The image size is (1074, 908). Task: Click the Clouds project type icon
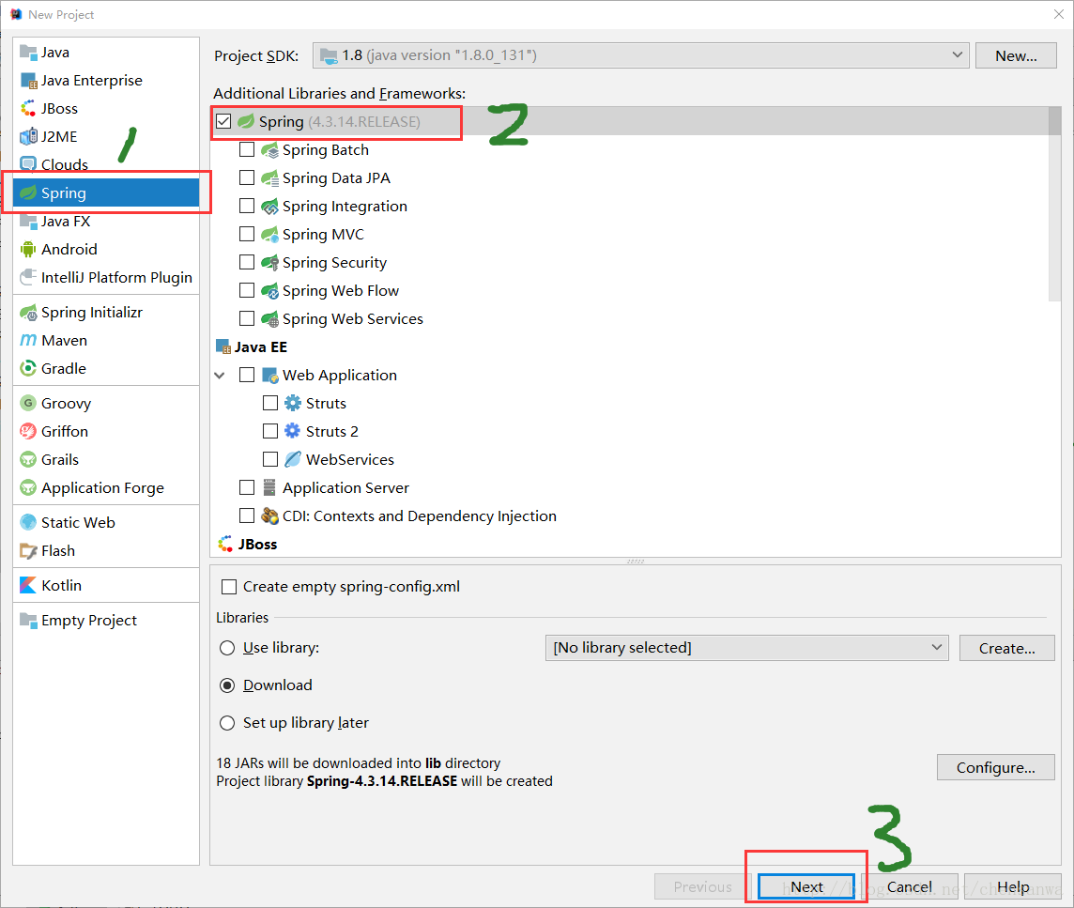coord(28,164)
